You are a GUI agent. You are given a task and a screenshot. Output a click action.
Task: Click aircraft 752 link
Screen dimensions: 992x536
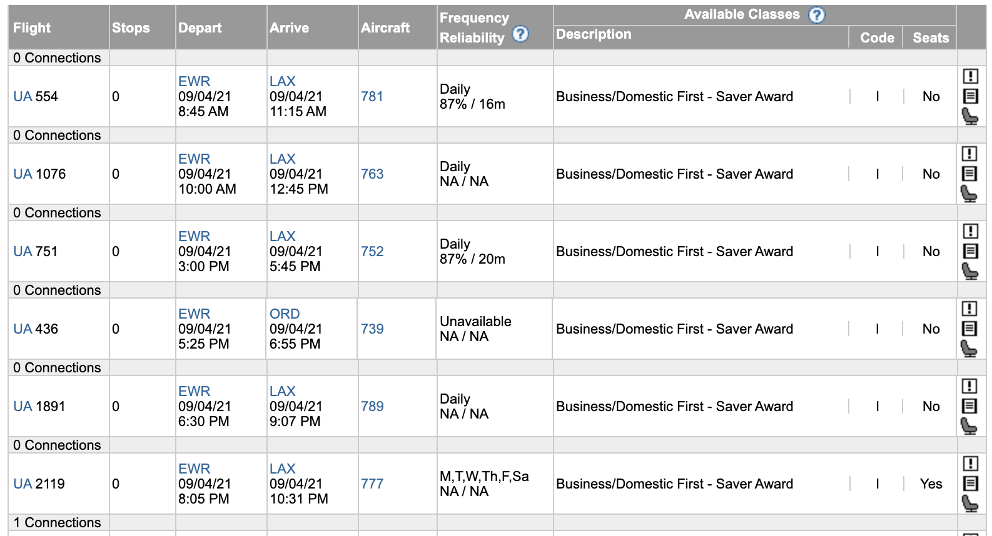[x=372, y=252]
